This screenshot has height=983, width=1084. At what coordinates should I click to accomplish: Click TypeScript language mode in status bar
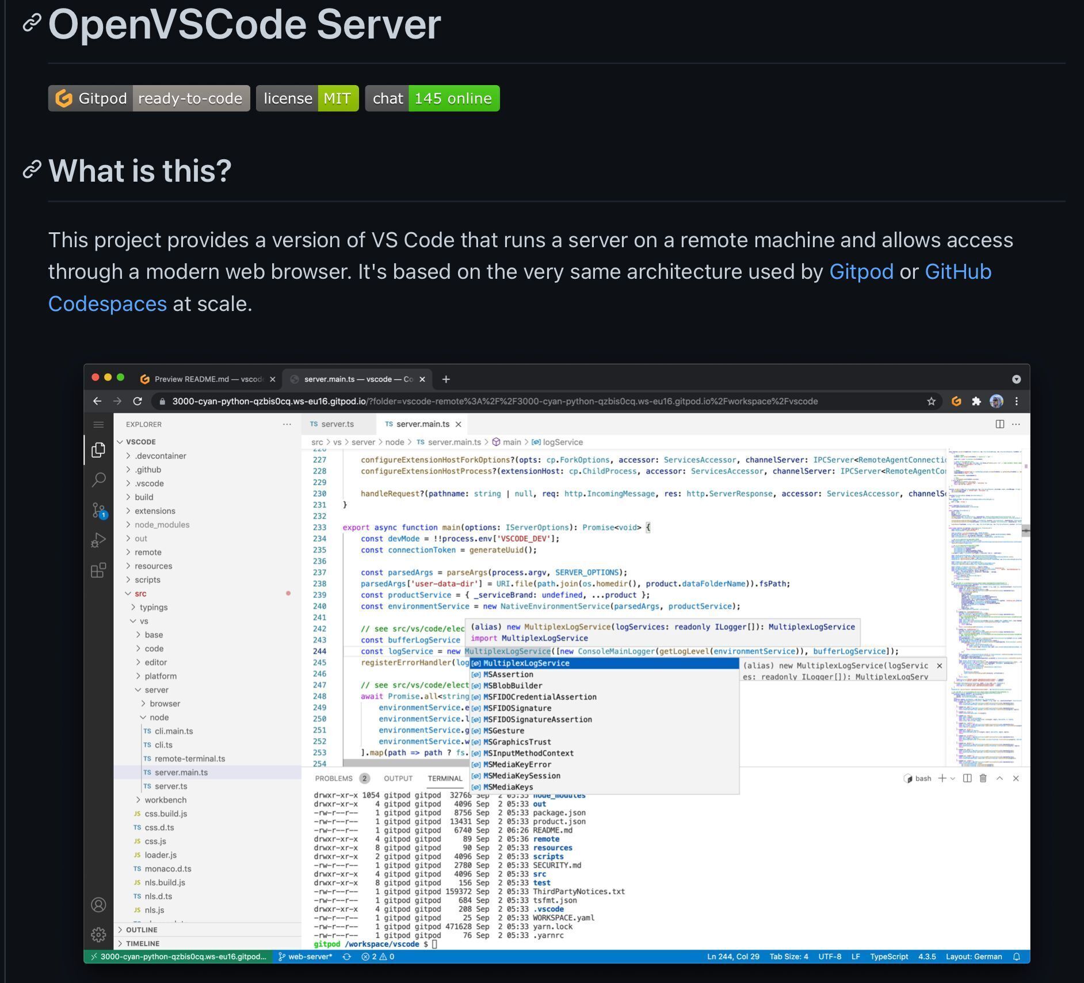click(x=889, y=957)
